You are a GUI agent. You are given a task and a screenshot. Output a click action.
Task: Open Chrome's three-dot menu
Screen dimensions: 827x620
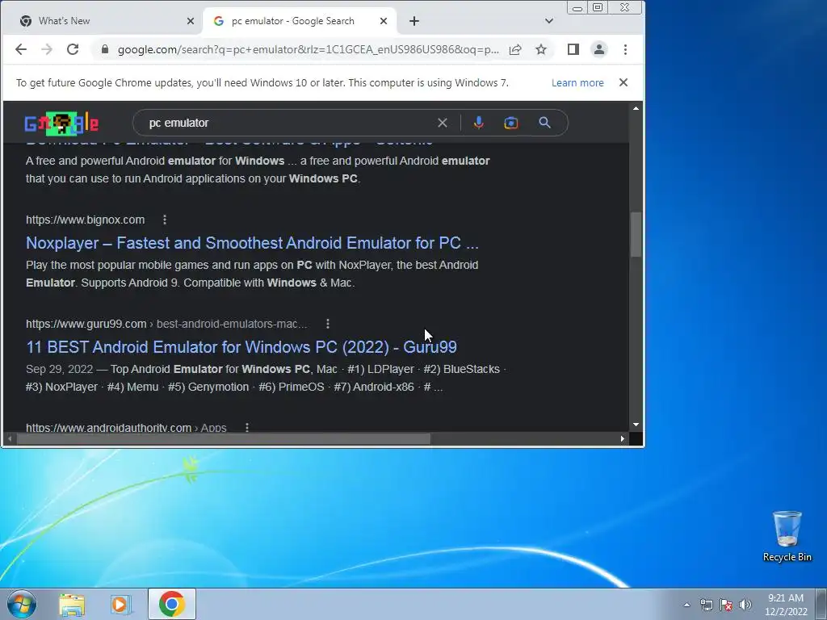click(626, 49)
